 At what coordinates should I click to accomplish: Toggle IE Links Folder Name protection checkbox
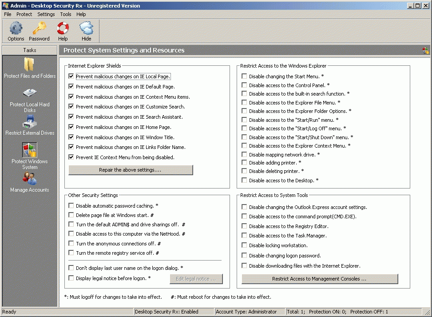71,147
